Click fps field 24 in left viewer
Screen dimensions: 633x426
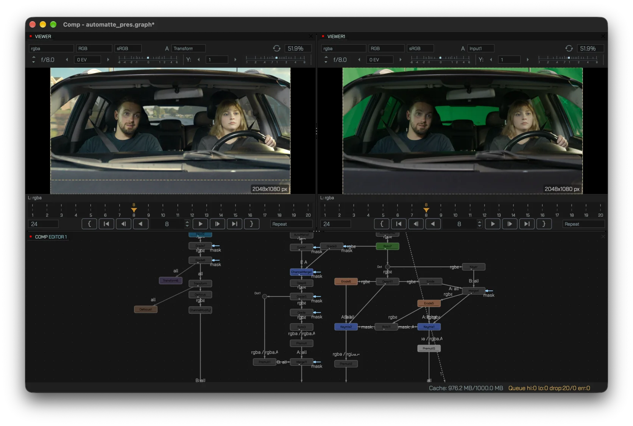click(43, 224)
